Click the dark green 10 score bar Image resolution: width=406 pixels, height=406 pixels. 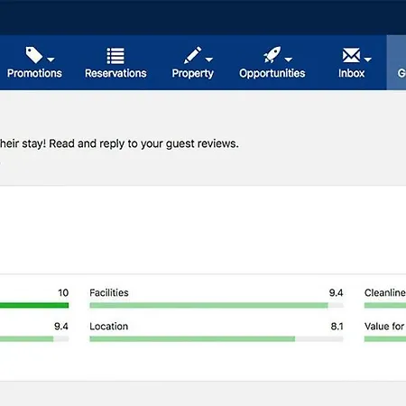[34, 306]
